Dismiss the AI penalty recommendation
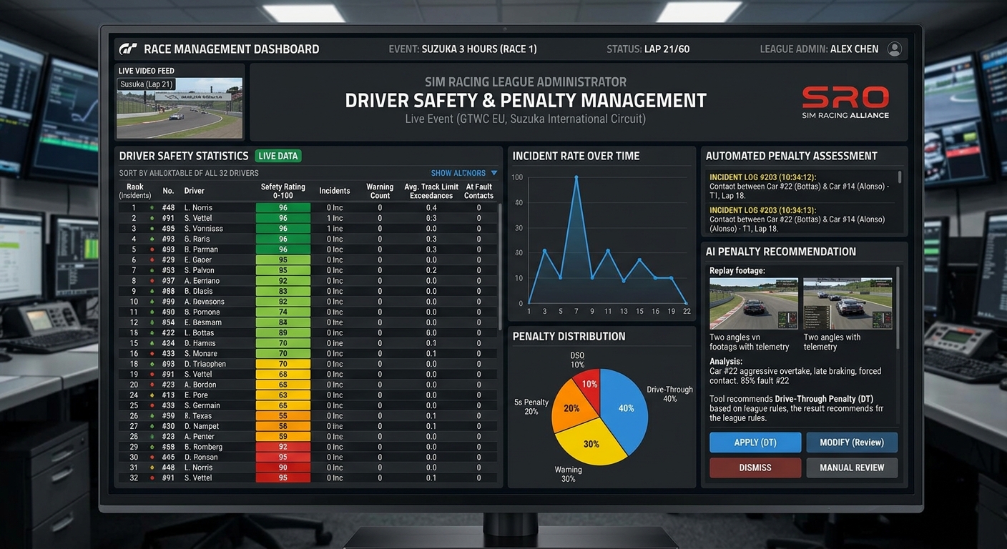Viewport: 1007px width, 549px height. [755, 468]
